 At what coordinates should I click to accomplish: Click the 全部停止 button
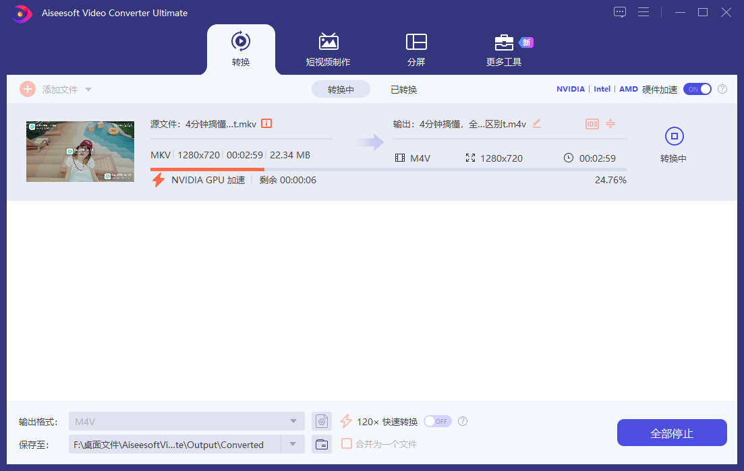671,433
